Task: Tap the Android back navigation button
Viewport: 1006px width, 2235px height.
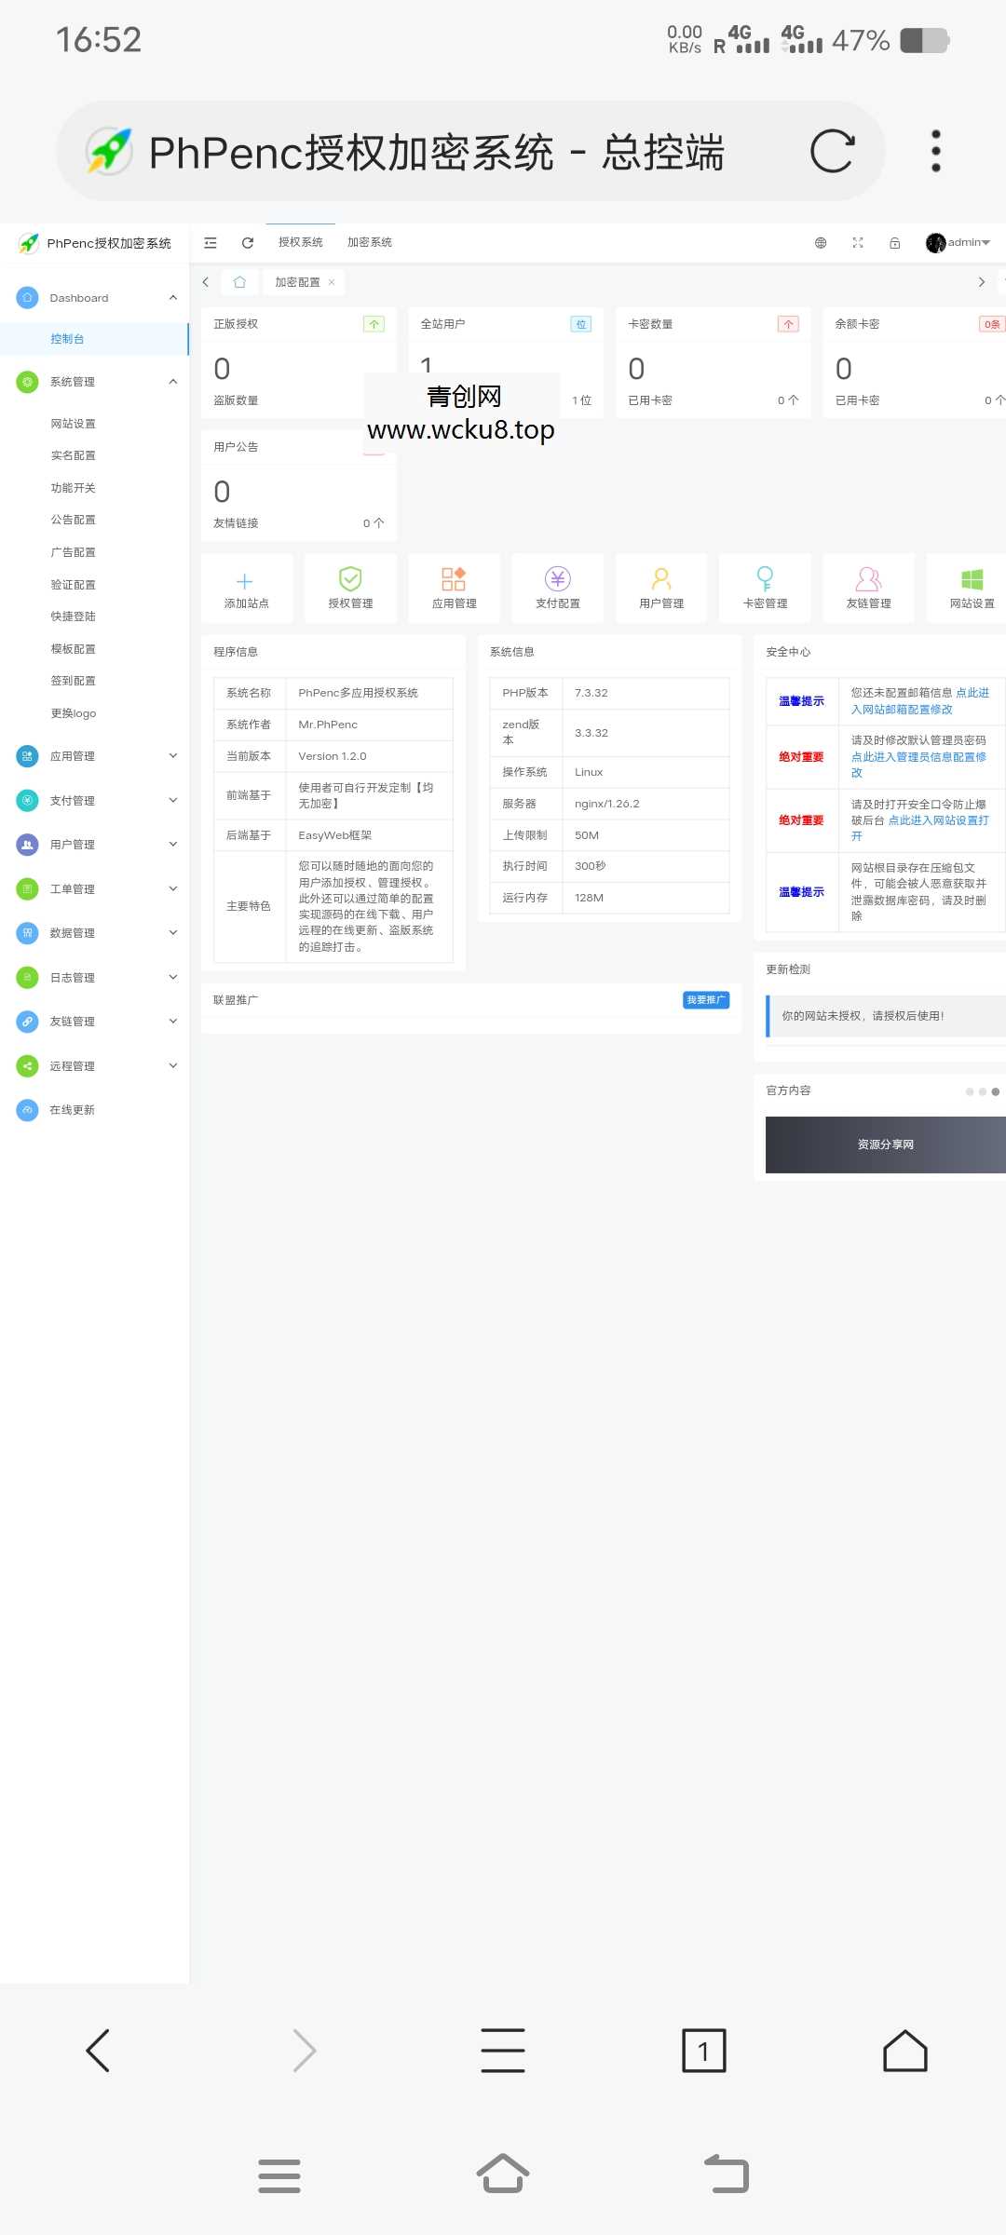Action: (x=727, y=2174)
